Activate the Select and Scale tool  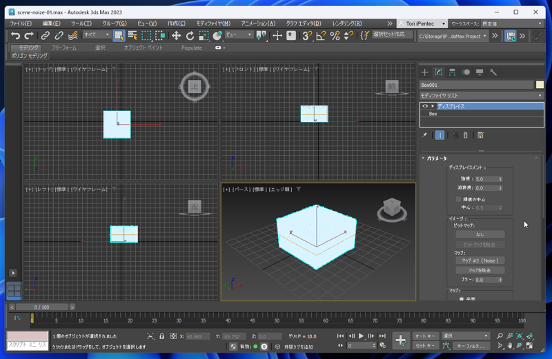coord(204,36)
